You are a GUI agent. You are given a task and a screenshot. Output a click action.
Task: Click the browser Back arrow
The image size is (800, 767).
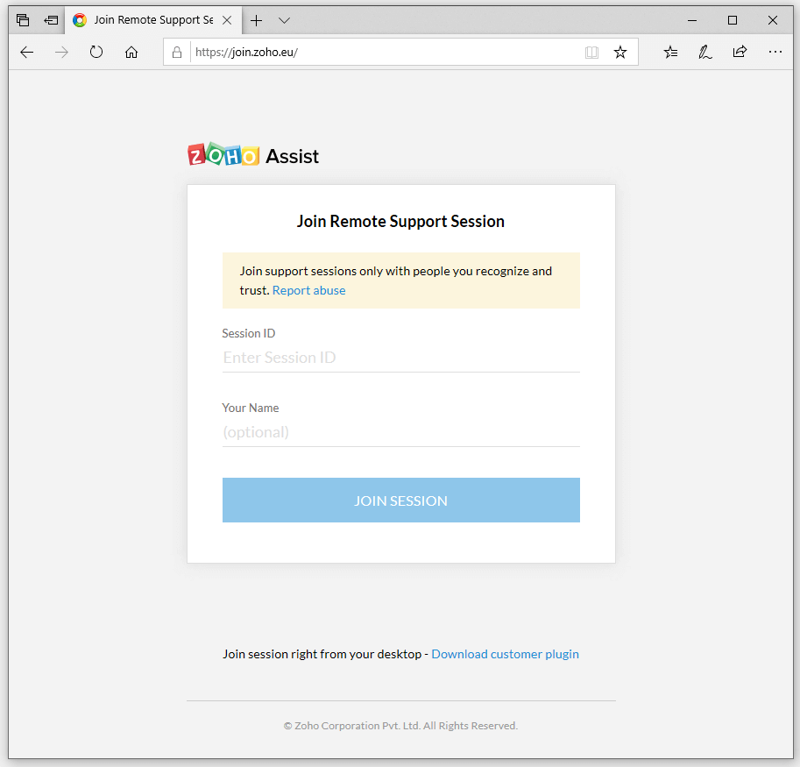26,53
